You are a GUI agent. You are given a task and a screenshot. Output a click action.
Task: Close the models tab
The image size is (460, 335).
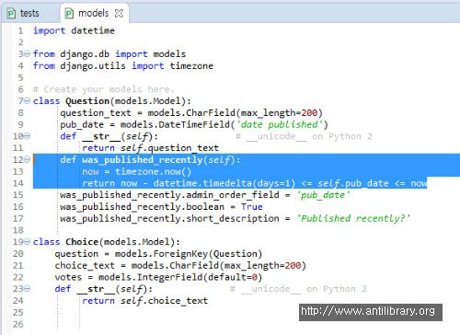point(119,13)
